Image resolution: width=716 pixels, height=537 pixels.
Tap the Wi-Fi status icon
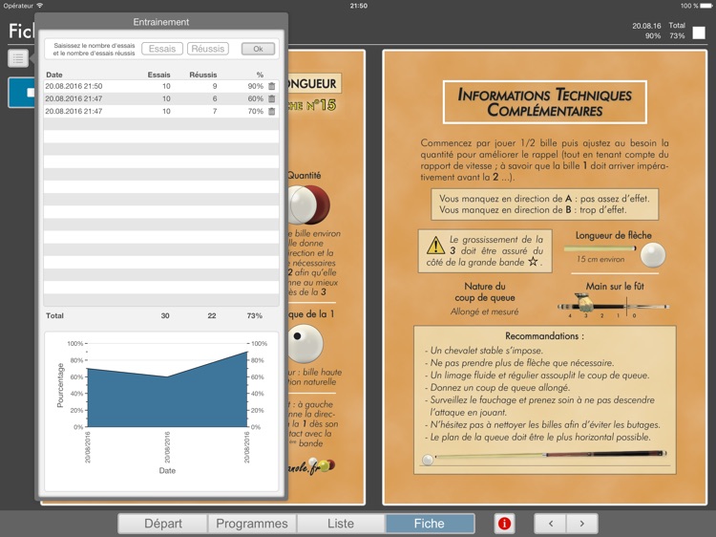point(40,6)
